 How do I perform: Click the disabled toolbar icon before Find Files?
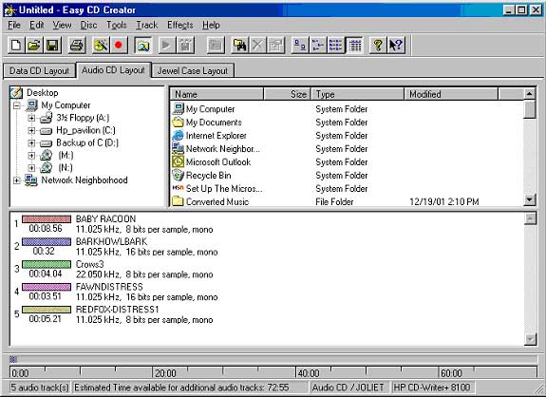coord(216,46)
